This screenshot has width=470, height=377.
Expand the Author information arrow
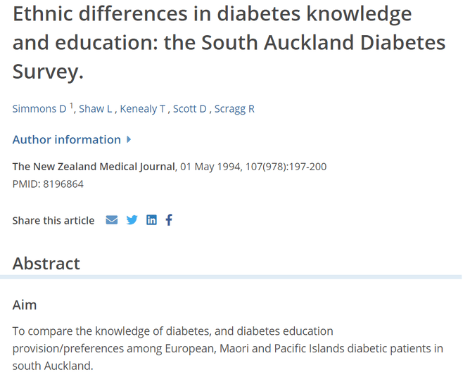coord(129,139)
